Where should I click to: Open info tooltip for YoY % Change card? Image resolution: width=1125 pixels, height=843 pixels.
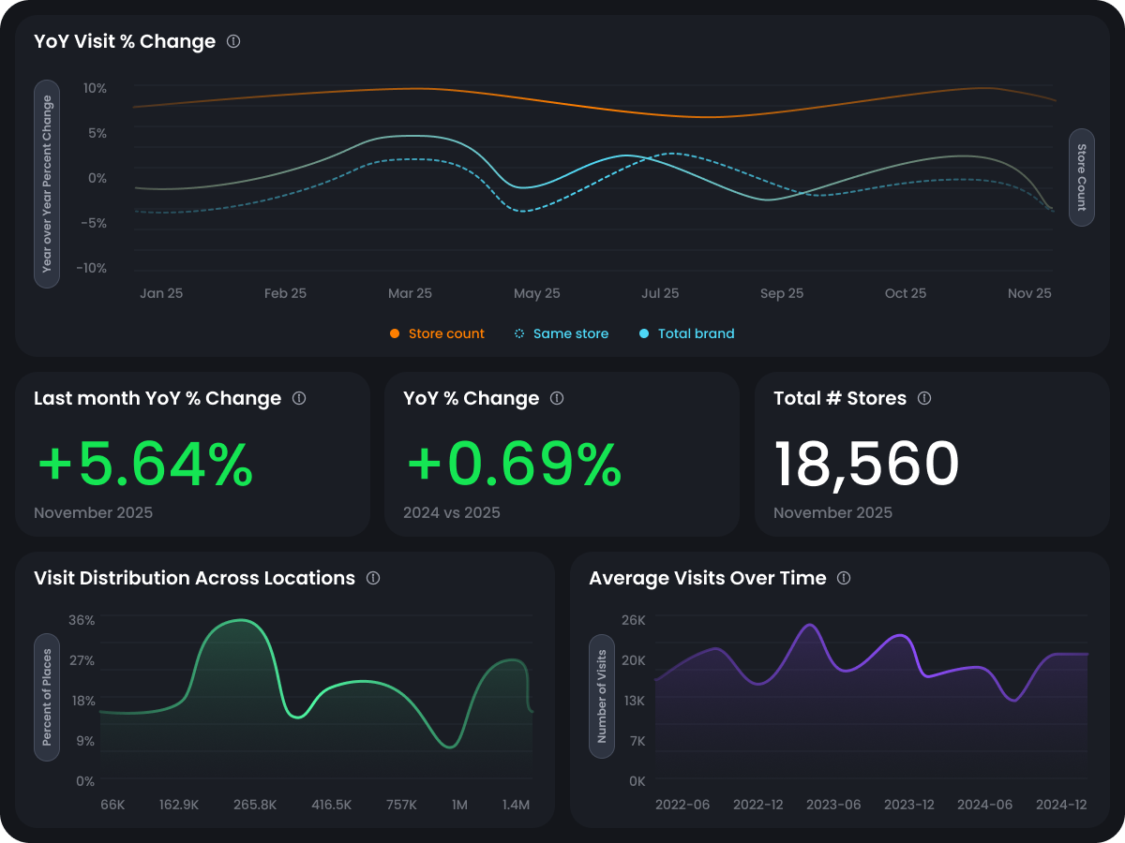pos(557,398)
